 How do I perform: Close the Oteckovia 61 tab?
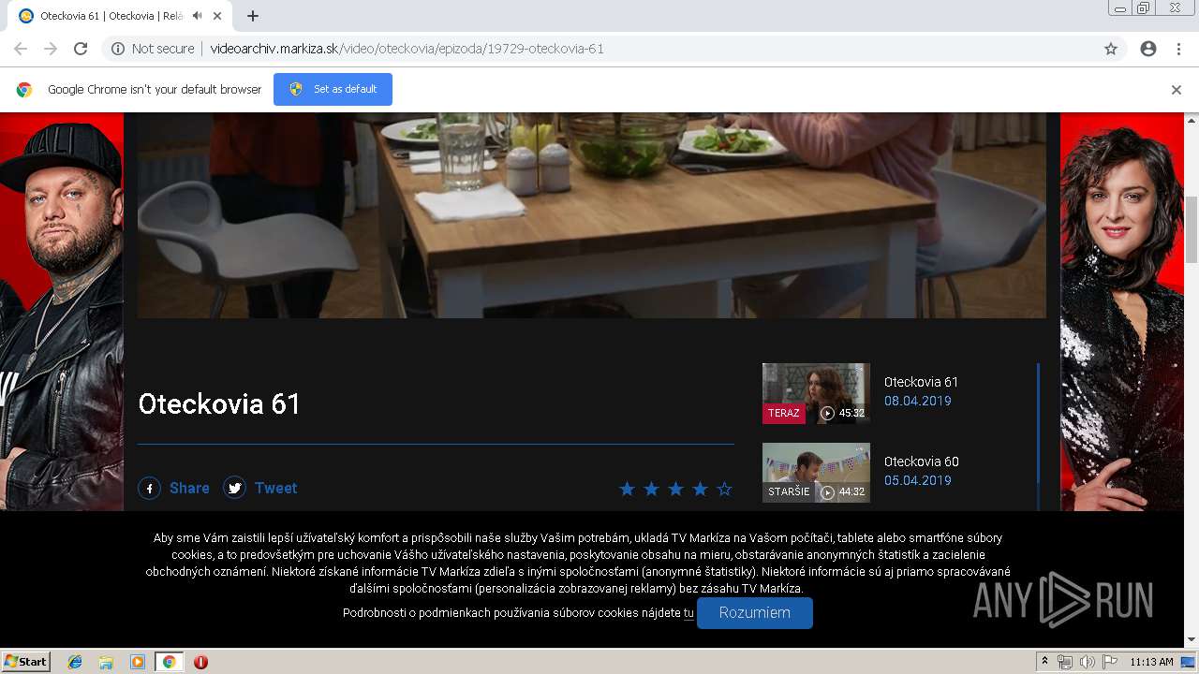click(218, 16)
